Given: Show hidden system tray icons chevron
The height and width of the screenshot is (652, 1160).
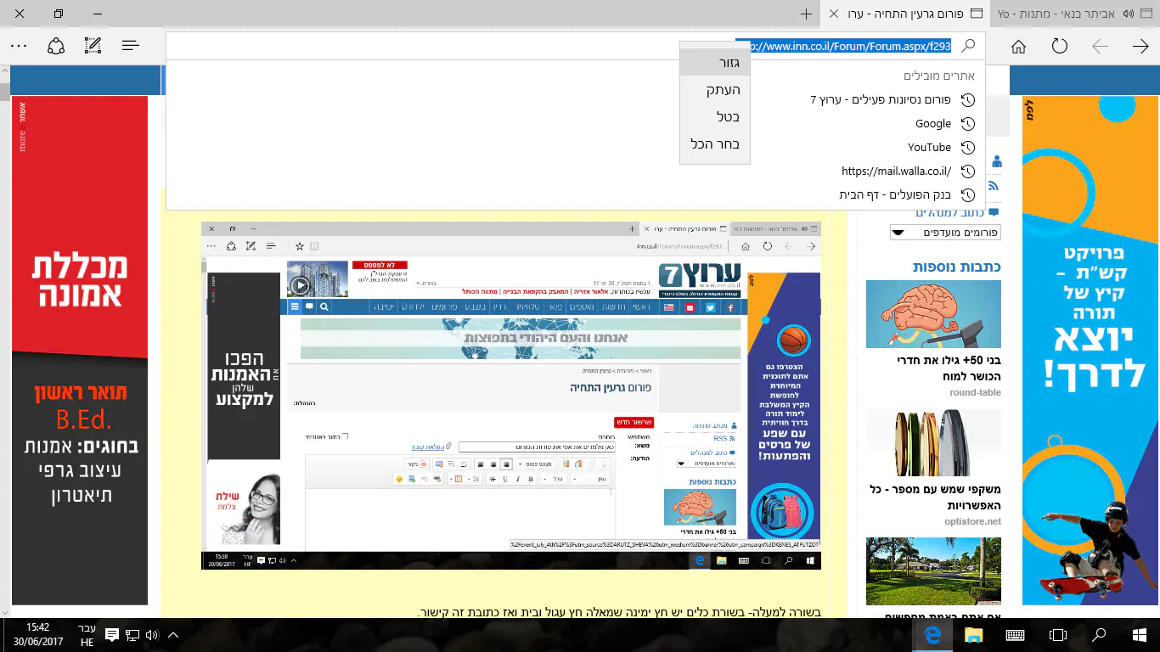Looking at the screenshot, I should point(173,635).
